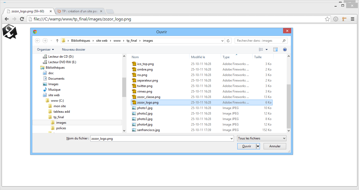Screen dimensions: 359x190
Task: Open the view options dropdown arrow
Action: click(x=266, y=50)
